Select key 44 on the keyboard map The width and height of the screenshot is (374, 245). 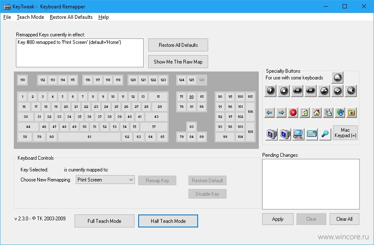tap(28, 127)
